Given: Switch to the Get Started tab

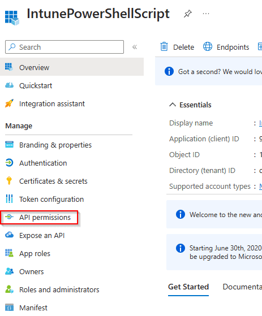Looking at the screenshot, I should (x=188, y=287).
